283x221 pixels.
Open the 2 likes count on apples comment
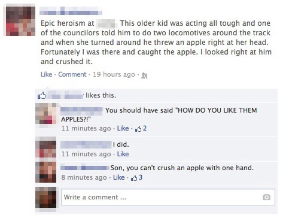click(141, 128)
